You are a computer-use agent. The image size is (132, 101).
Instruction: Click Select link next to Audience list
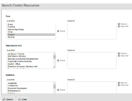[63, 90]
